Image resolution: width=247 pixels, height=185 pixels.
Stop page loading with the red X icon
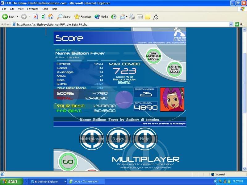[x=35, y=17]
